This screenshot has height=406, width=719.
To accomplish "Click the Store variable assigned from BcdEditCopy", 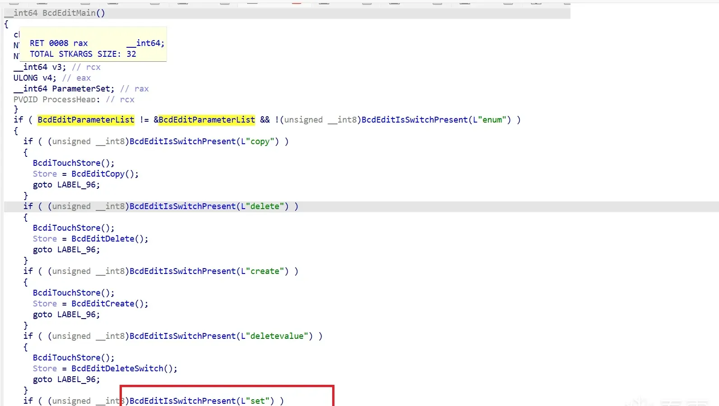I will coord(45,174).
